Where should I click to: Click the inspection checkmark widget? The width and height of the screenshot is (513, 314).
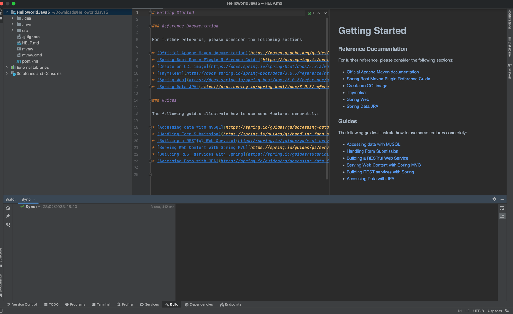click(x=311, y=13)
